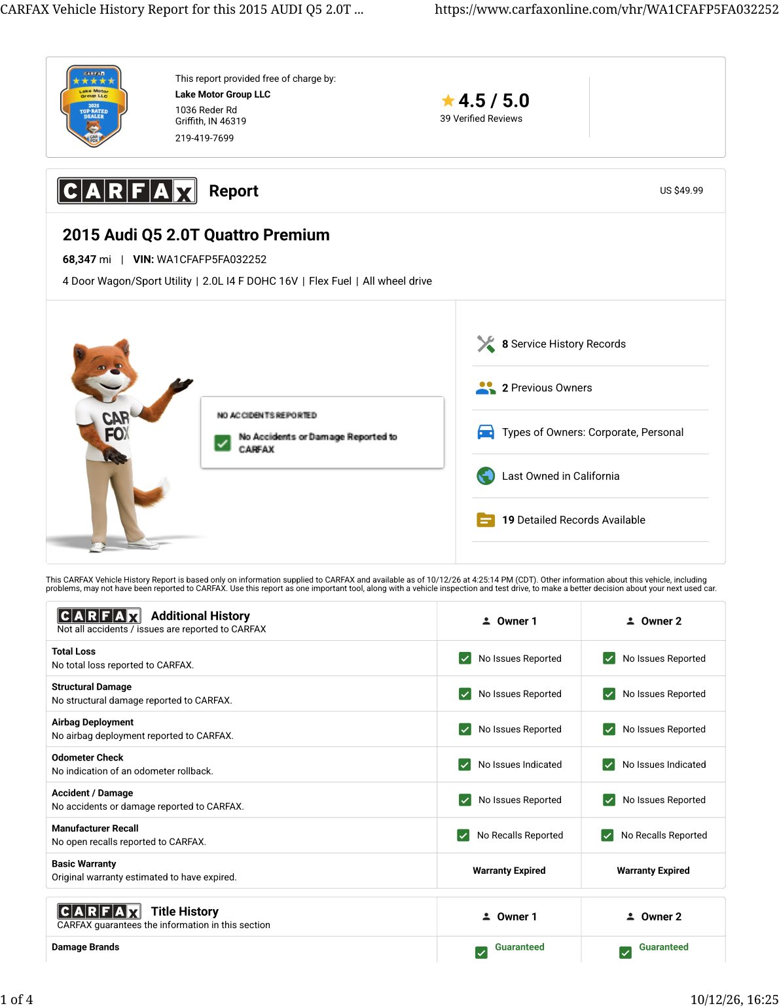
Task: Click the Damage Brands row label
Action: tap(85, 947)
